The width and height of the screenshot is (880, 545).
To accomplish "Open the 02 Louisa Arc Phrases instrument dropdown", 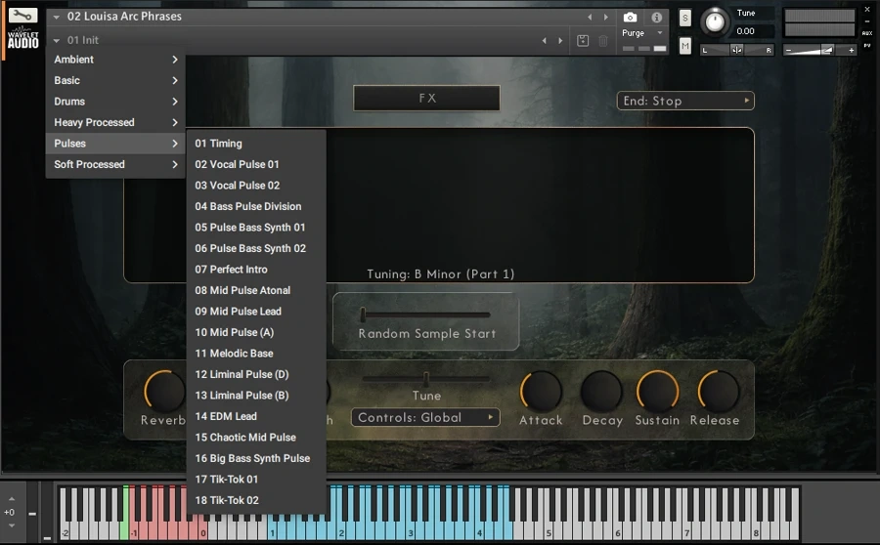I will coord(118,17).
